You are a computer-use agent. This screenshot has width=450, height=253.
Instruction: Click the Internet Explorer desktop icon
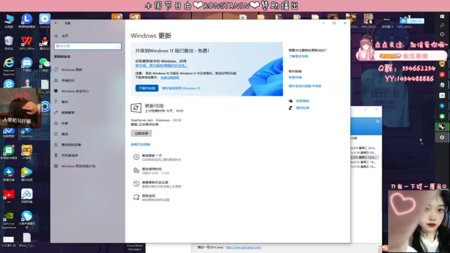(8, 66)
